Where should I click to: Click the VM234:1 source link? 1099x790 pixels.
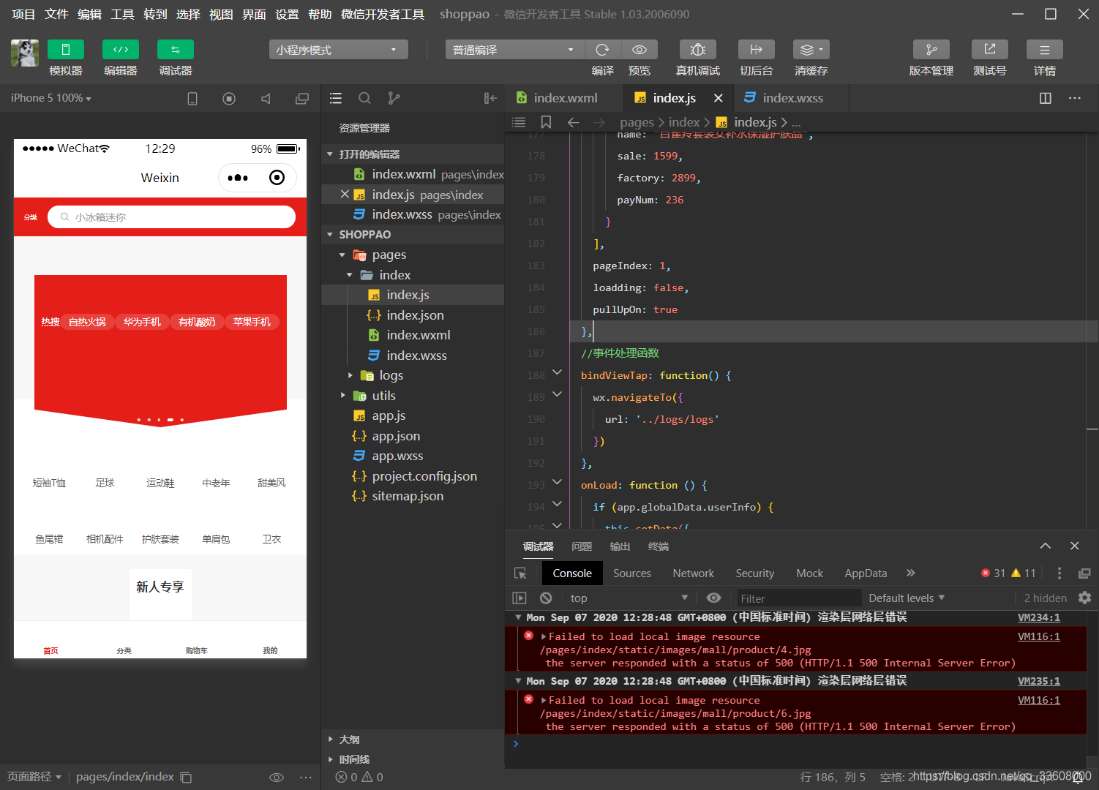[x=1039, y=618]
